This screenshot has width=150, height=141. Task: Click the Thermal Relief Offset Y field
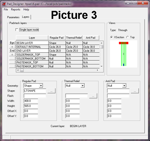pyautogui.click(x=72, y=116)
